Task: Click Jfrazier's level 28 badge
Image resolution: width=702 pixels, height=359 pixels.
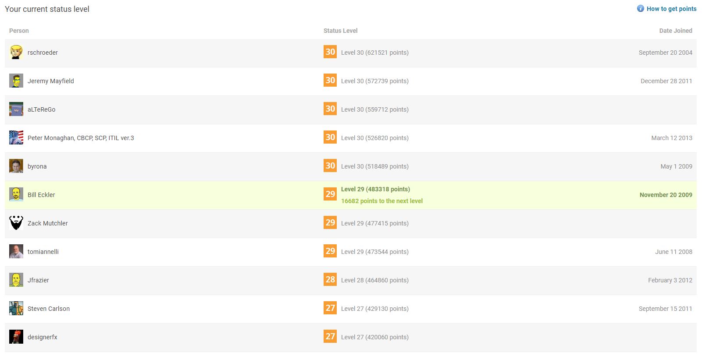Action: point(330,279)
